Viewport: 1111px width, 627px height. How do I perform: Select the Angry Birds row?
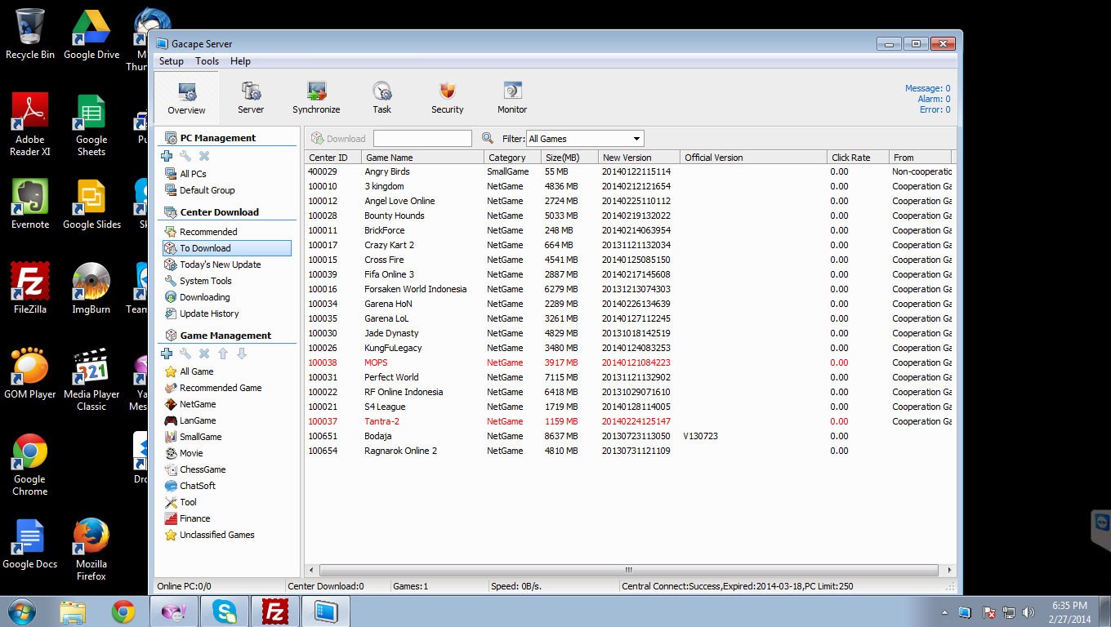[x=630, y=171]
